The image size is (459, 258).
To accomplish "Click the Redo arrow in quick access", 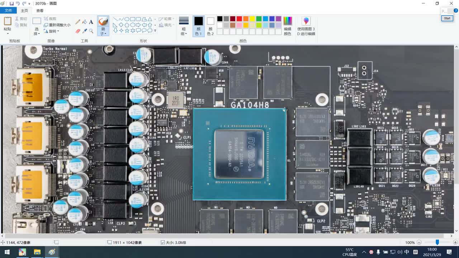I will 24,3.
